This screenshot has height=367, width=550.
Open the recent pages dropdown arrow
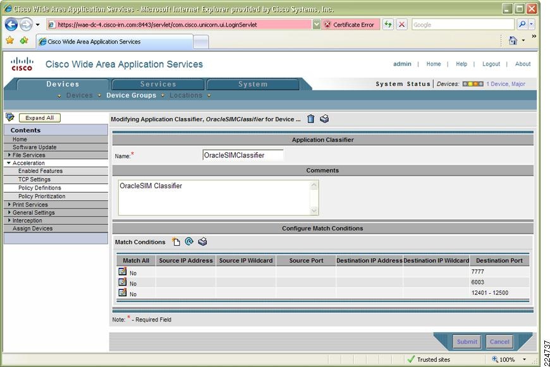coord(37,25)
